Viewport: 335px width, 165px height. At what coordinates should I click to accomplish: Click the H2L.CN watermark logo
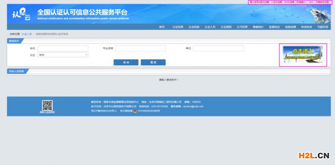coord(314,156)
